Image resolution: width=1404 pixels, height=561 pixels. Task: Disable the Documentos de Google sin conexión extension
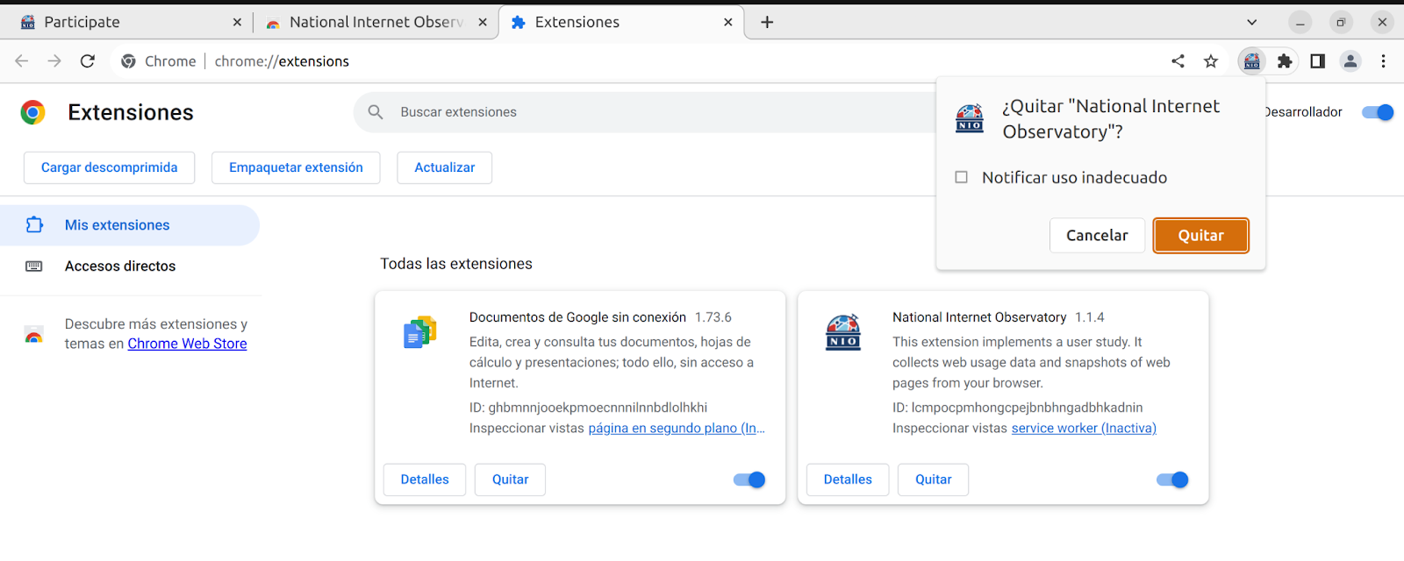(749, 479)
